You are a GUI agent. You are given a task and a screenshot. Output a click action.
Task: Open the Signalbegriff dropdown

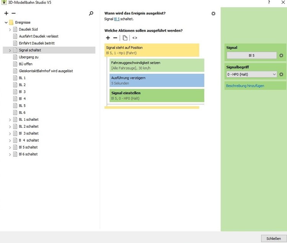pyautogui.click(x=251, y=74)
